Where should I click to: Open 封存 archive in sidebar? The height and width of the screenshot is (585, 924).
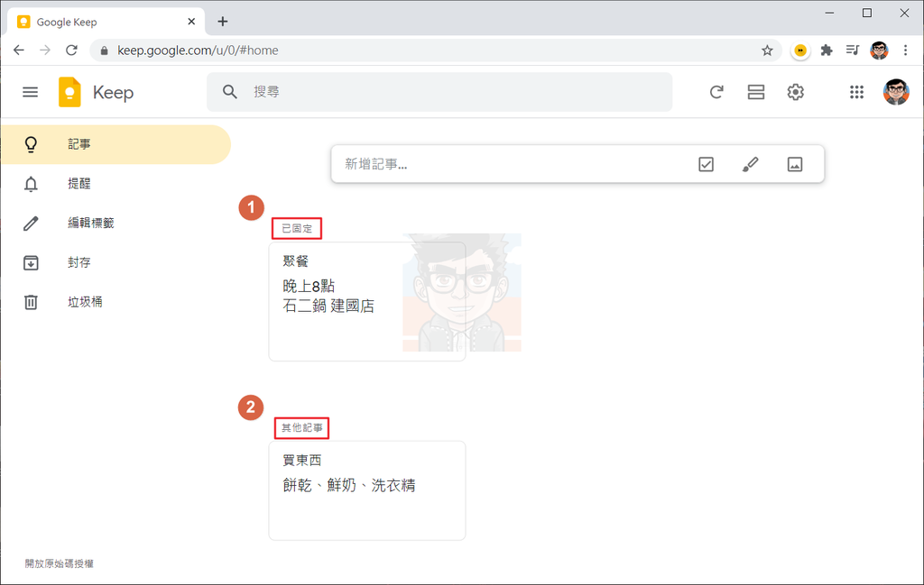pyautogui.click(x=115, y=262)
